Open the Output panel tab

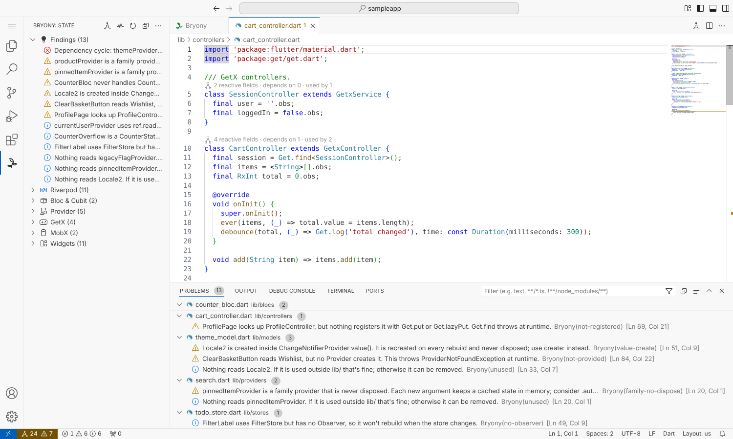pyautogui.click(x=246, y=291)
